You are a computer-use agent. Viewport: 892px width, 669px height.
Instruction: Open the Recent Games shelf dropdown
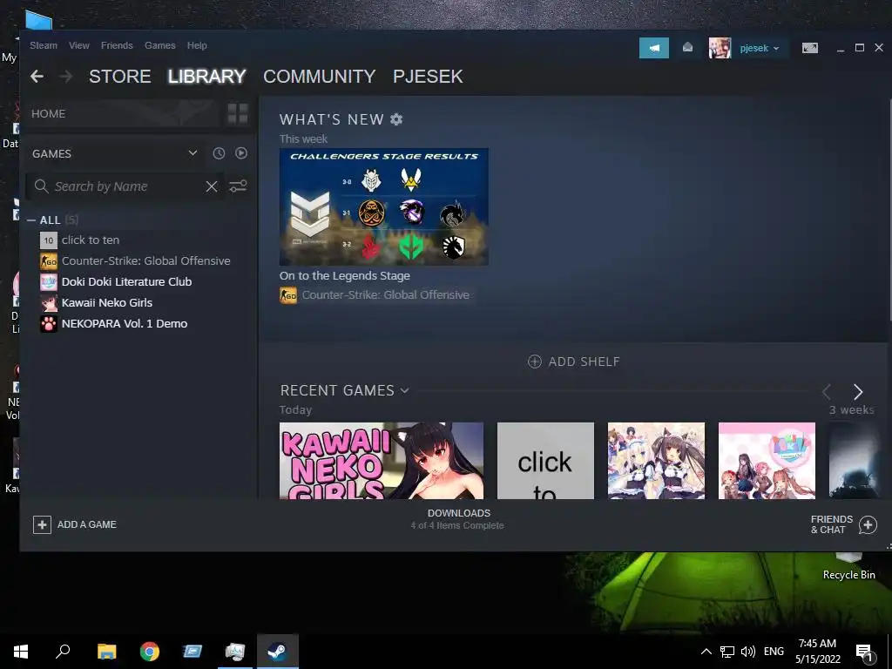click(x=404, y=390)
